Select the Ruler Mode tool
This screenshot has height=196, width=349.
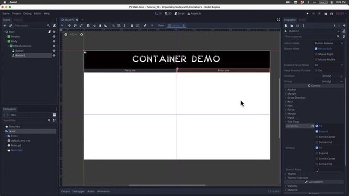(x=106, y=26)
